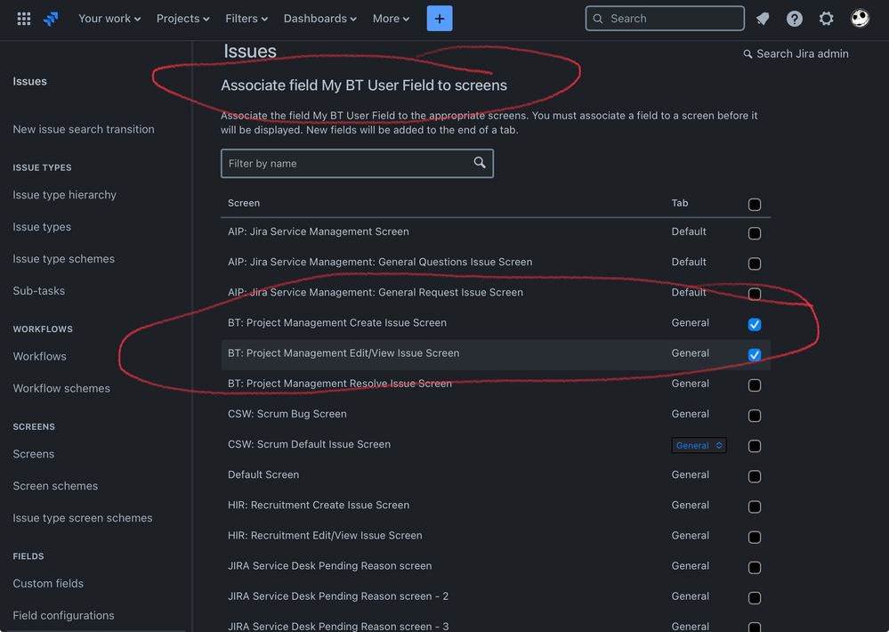This screenshot has width=889, height=632.
Task: Open the Issue types sidebar item
Action: (42, 227)
